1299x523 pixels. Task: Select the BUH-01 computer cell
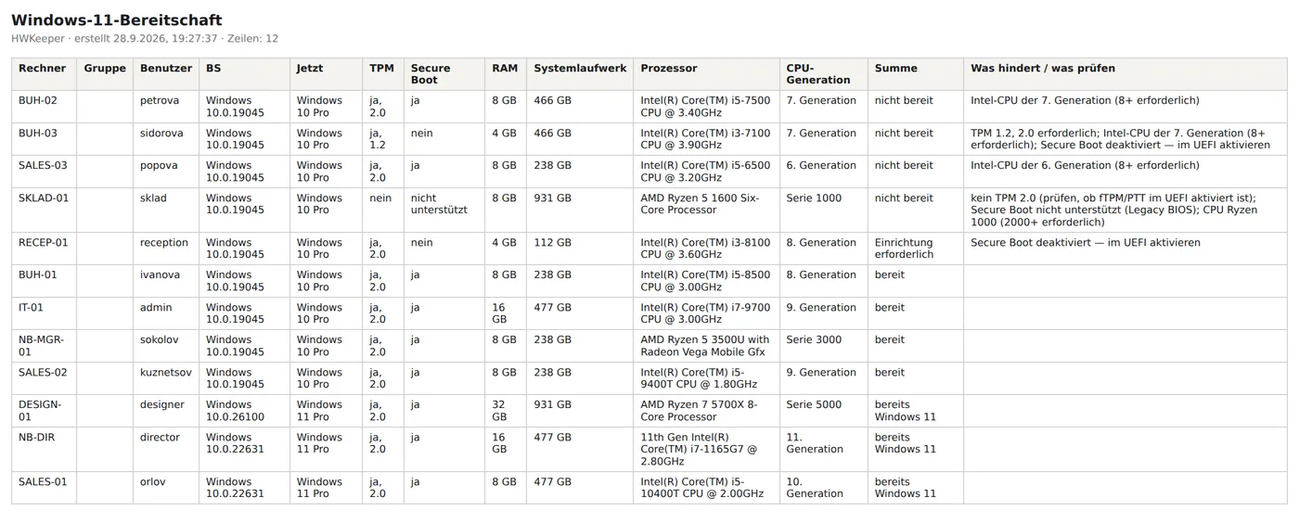[45, 281]
